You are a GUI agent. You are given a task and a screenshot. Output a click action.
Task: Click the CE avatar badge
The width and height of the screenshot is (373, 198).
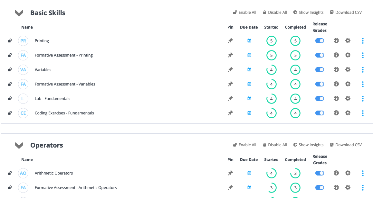(23, 113)
